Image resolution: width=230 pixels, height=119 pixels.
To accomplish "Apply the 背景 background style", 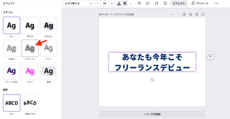I will [x=49, y=71].
